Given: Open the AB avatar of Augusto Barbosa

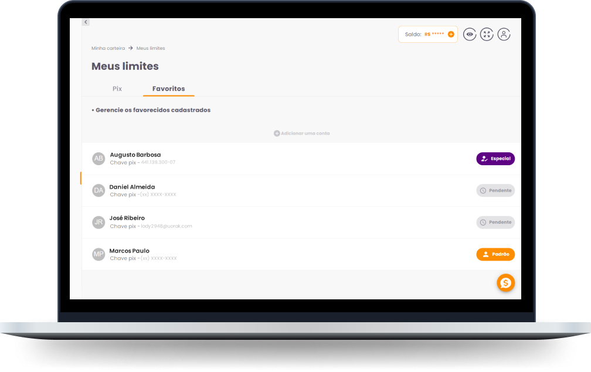Looking at the screenshot, I should click(98, 159).
